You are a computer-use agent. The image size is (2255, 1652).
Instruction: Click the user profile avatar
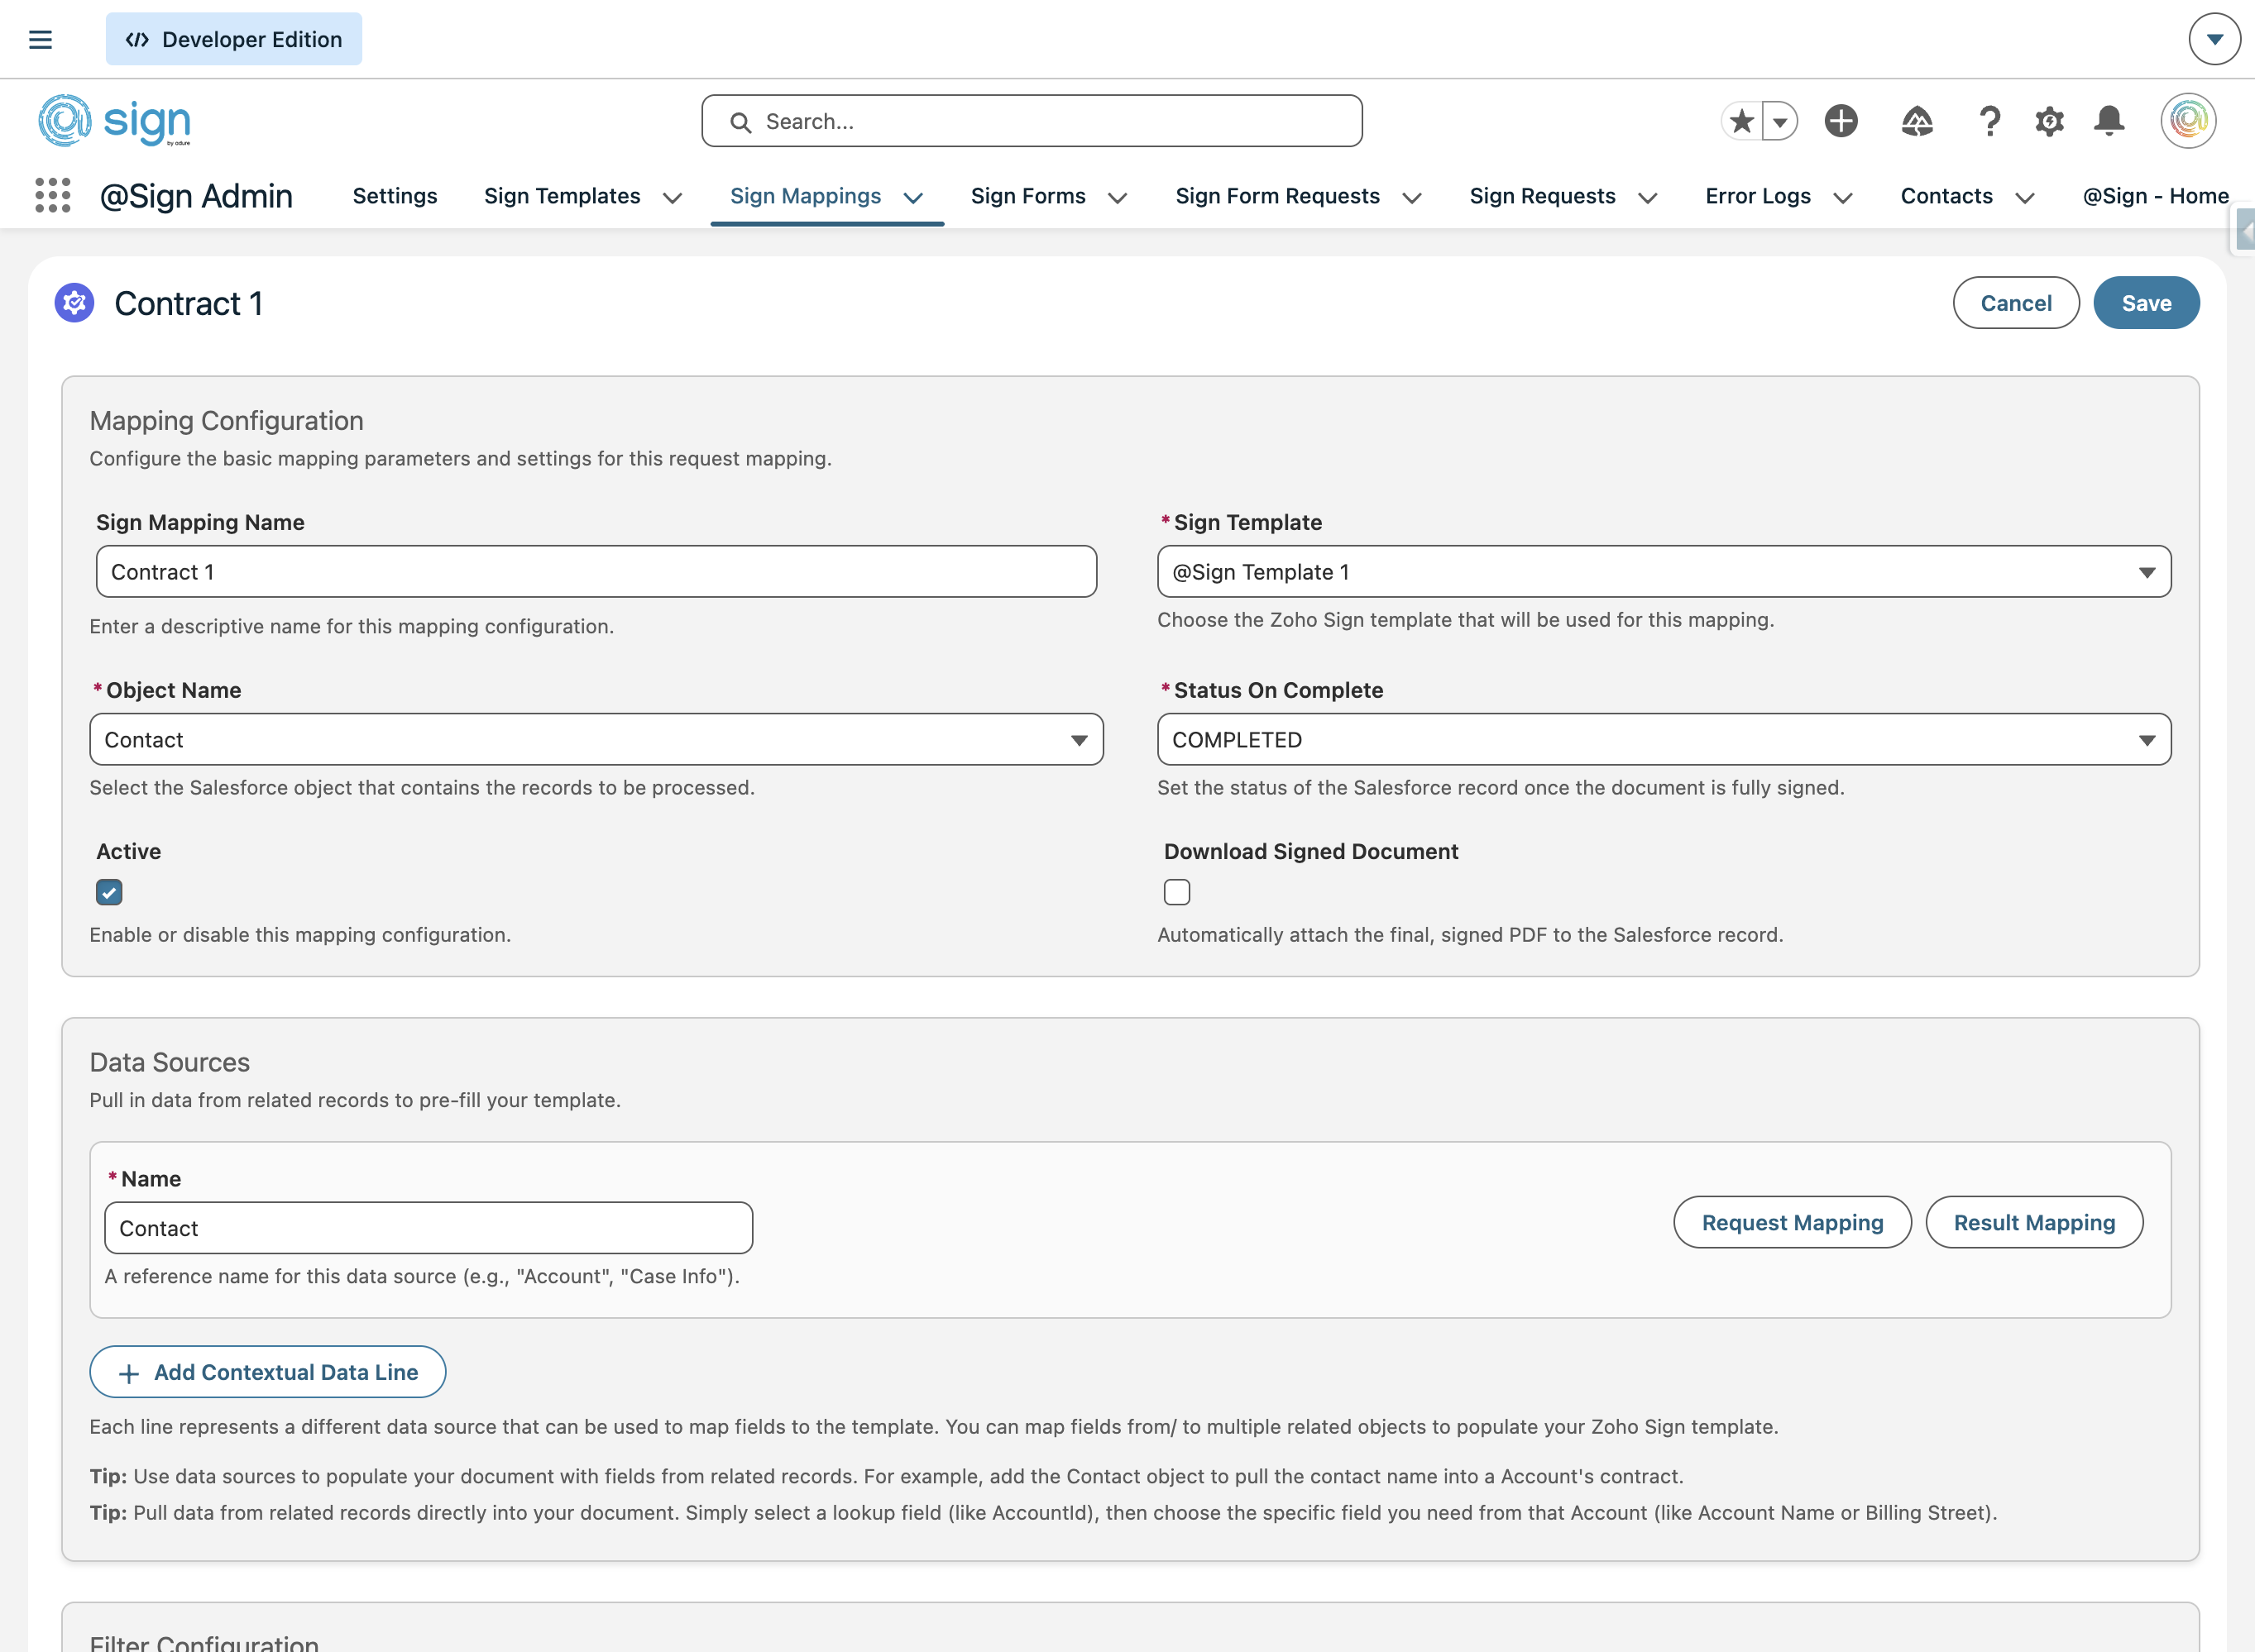[2188, 121]
